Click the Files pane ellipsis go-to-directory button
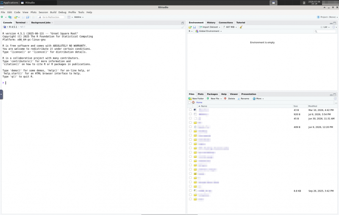 [x=336, y=103]
